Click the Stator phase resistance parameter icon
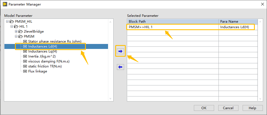The height and width of the screenshot is (115, 267). click(x=25, y=41)
